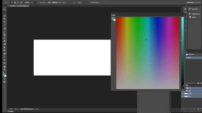This screenshot has height=113, width=202.
Task: Select the Move tool
Action: point(4,9)
